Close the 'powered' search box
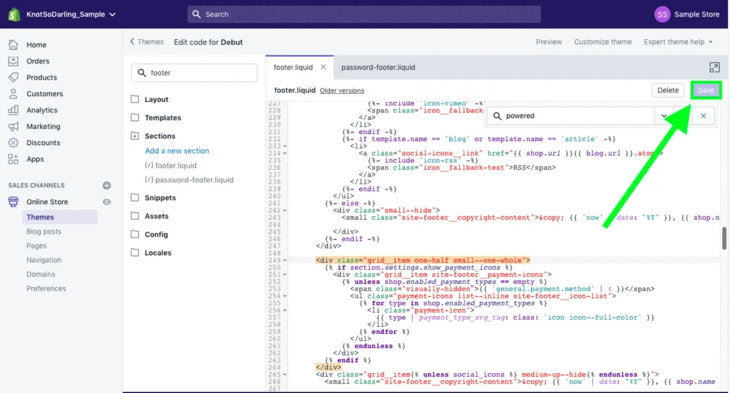This screenshot has width=730, height=393. point(704,115)
